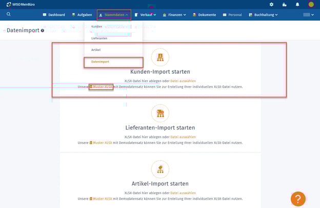Click the Lieferanten-Import circular icon
This screenshot has width=320, height=208.
point(160,113)
